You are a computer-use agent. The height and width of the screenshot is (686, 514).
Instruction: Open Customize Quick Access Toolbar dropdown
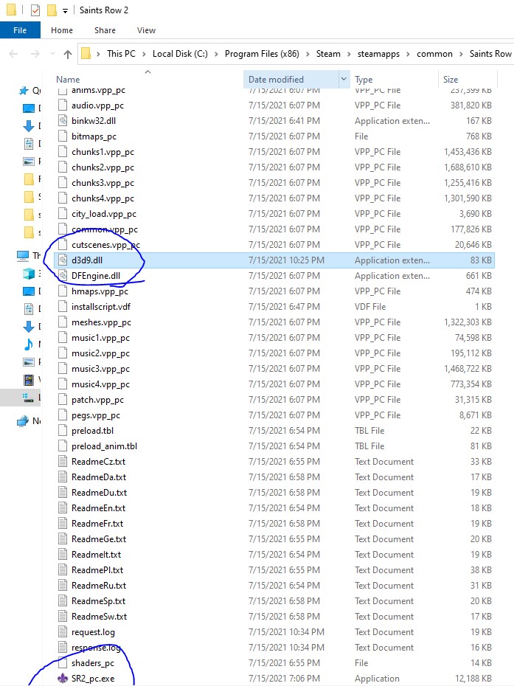(65, 10)
